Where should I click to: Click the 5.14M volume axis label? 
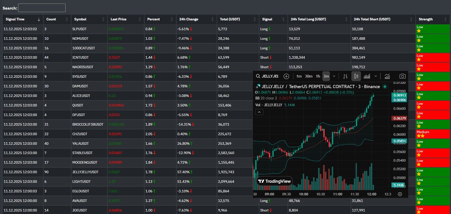point(398,185)
